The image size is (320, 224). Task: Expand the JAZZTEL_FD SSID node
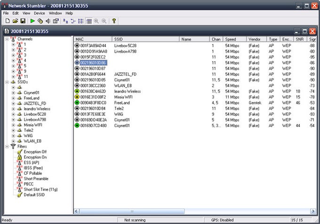13,104
